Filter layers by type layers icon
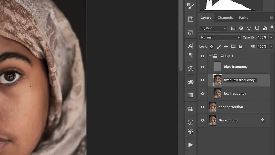The width and height of the screenshot is (275, 155). point(249,28)
